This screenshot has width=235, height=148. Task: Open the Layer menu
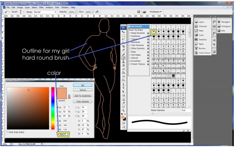27,7
